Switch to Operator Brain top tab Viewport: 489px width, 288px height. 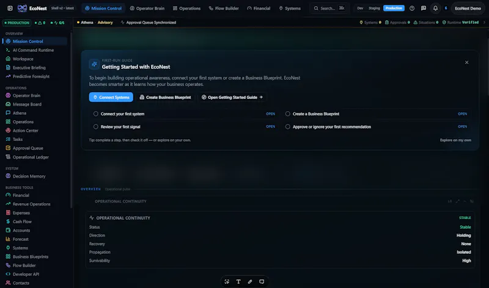[147, 9]
